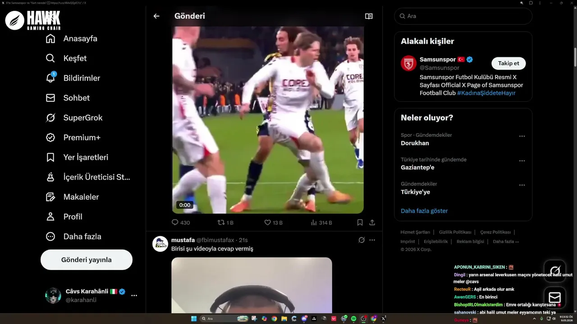This screenshot has height=324, width=577.
Task: Open more options on mustafa's reply
Action: click(x=372, y=240)
